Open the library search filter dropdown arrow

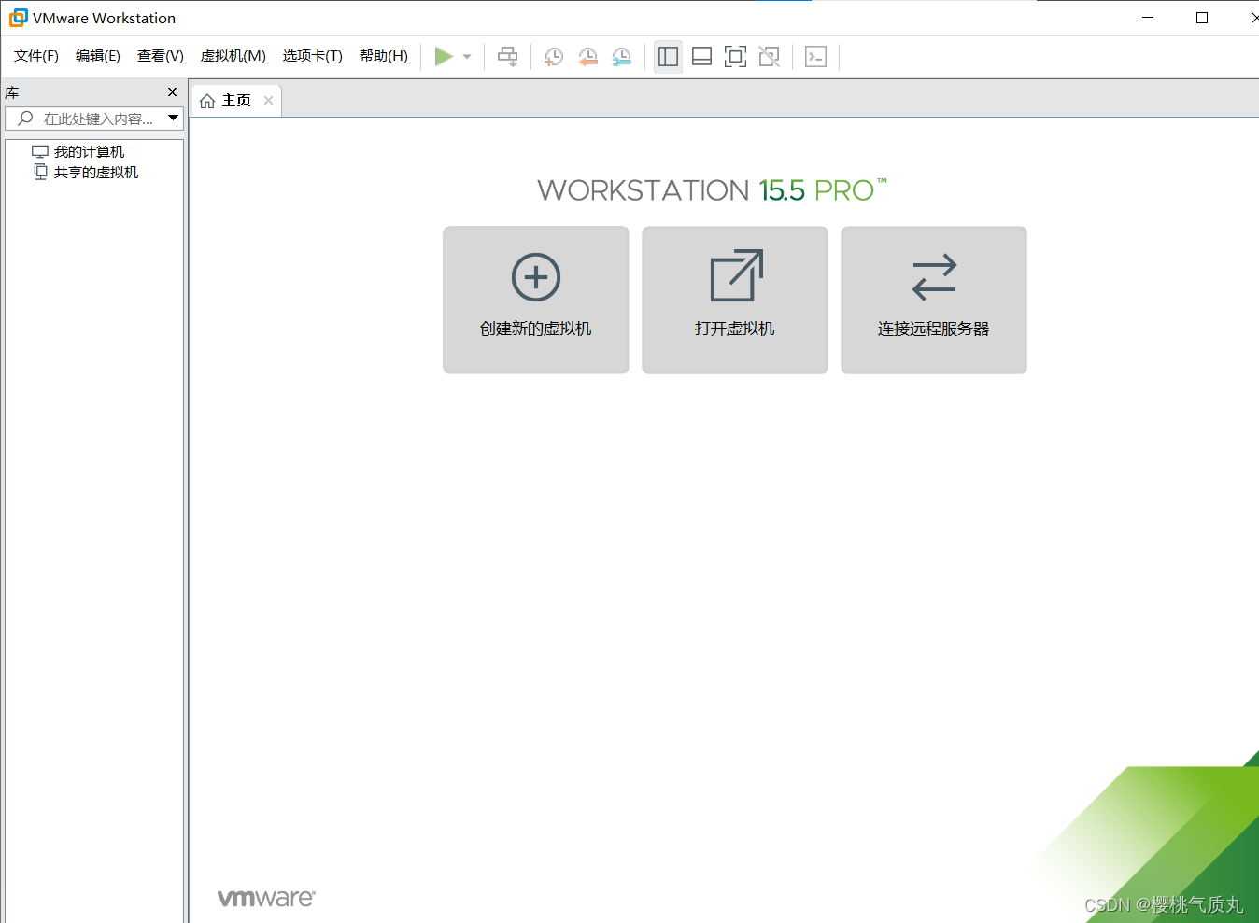click(173, 119)
